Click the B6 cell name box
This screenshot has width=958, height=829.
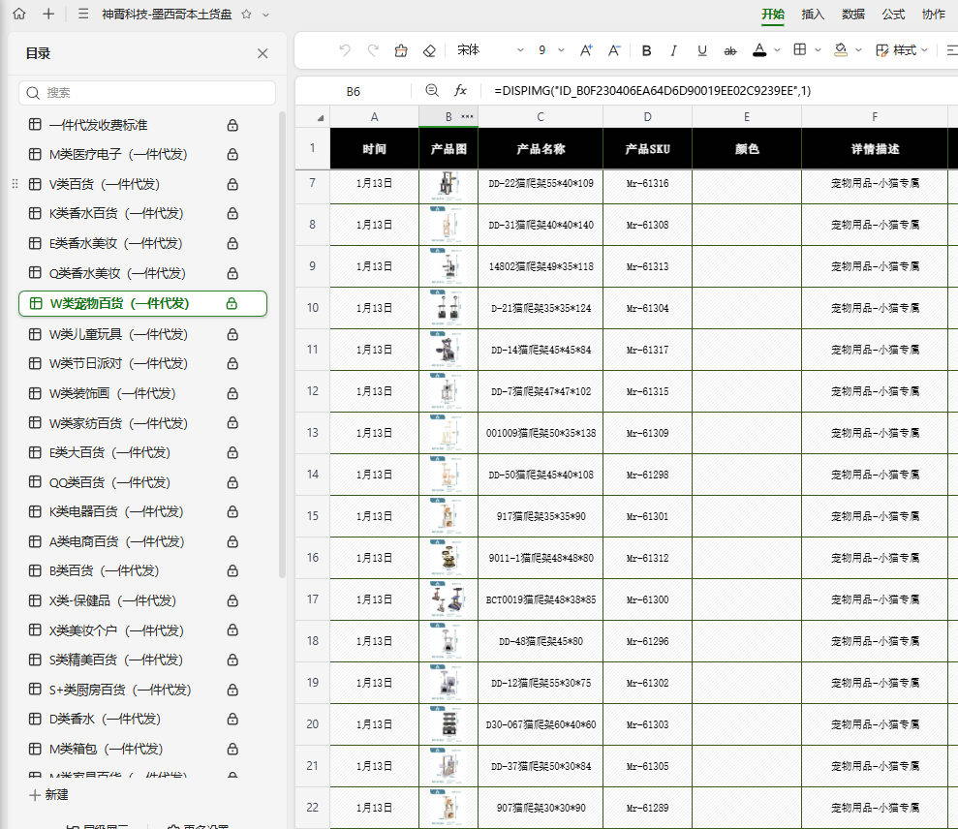(354, 92)
